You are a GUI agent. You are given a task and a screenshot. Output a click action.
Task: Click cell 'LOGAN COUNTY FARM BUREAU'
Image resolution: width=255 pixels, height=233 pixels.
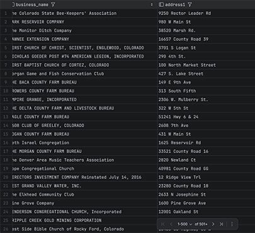click(x=84, y=134)
